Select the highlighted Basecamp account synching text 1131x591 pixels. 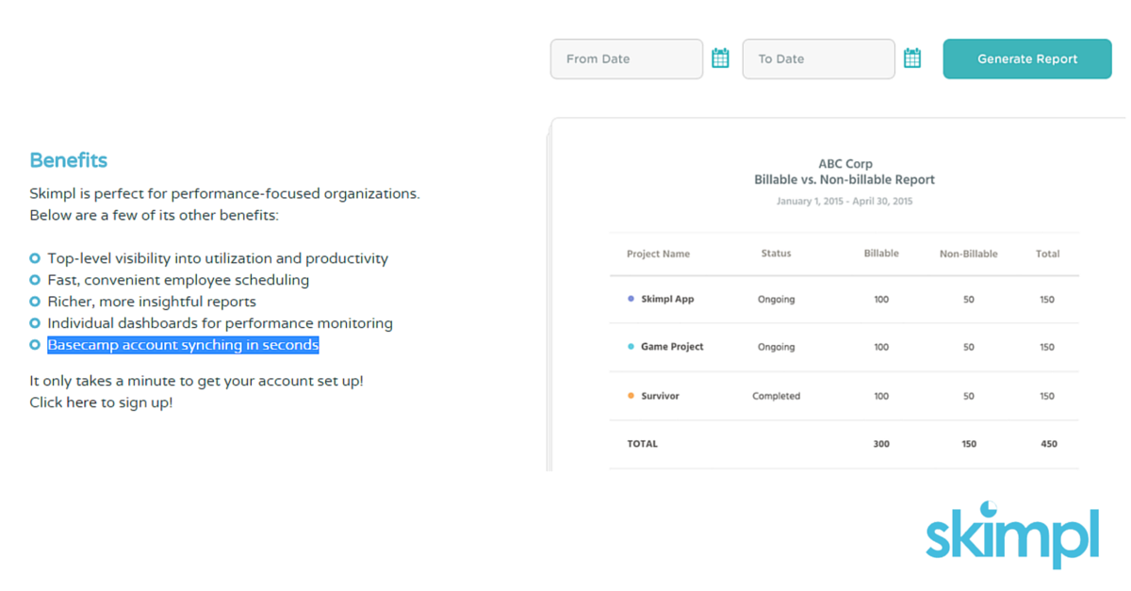[x=183, y=344]
